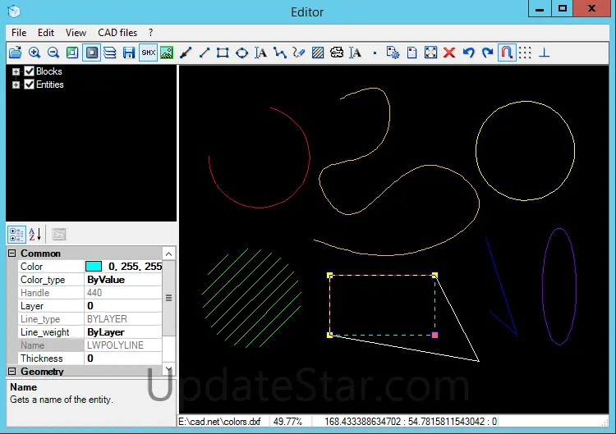The height and width of the screenshot is (434, 616).
Task: Select the point dot tool
Action: (375, 53)
